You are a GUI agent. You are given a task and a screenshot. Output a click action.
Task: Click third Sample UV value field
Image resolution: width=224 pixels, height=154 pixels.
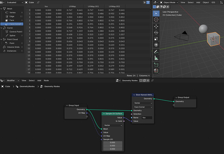113,149
